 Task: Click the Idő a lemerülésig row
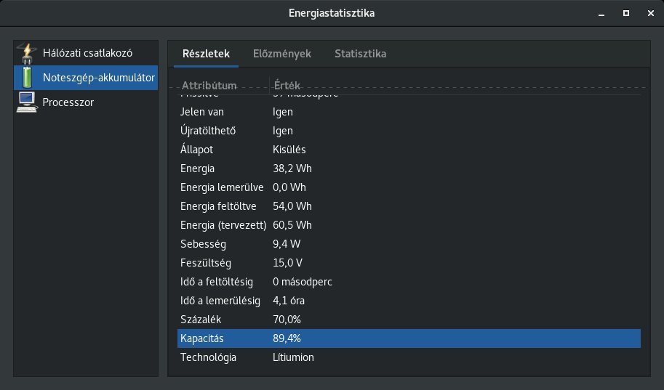[x=408, y=301]
